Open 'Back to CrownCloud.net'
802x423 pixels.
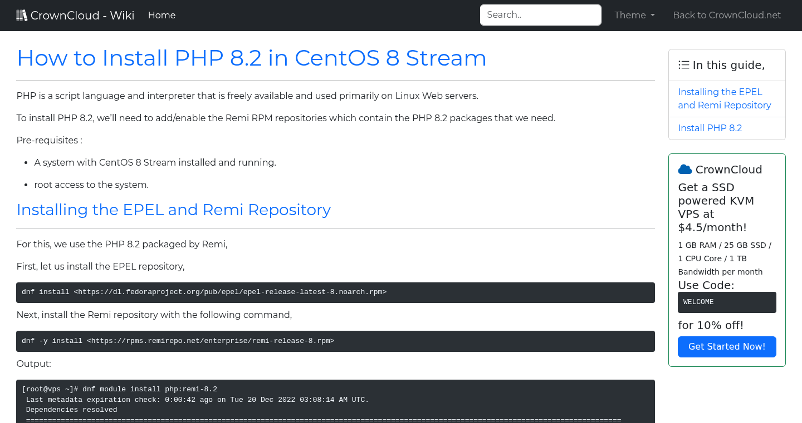727,15
